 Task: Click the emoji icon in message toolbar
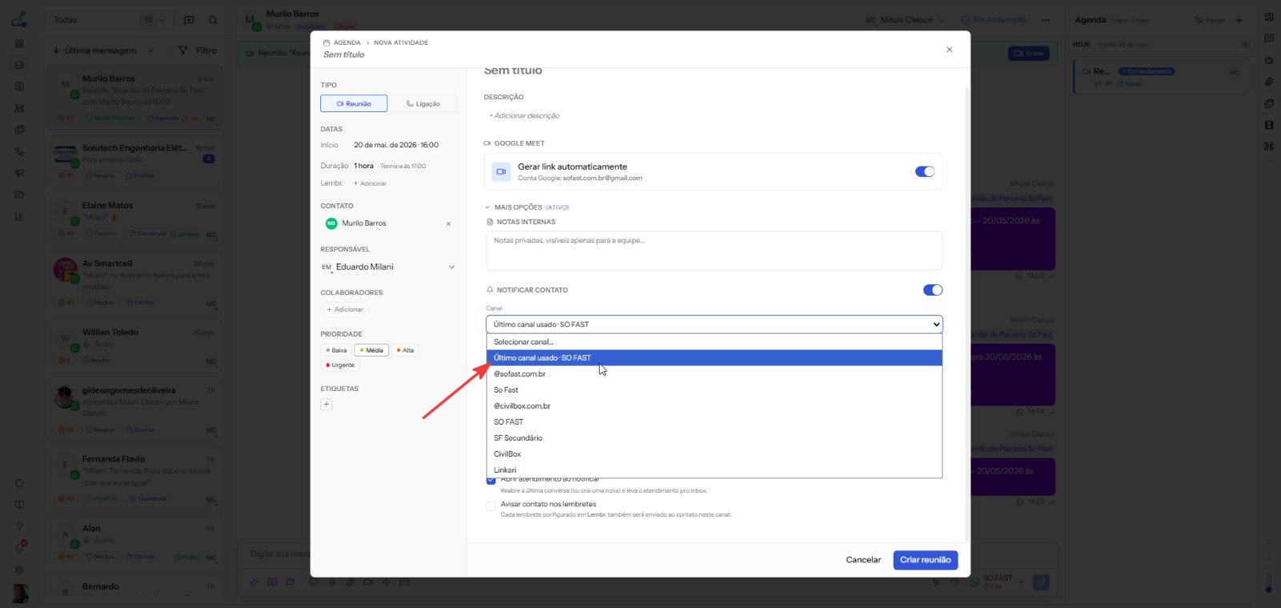[314, 582]
